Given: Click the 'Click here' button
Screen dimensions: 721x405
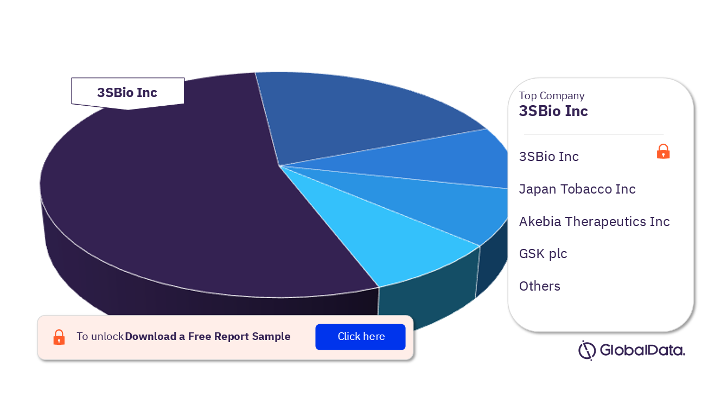Looking at the screenshot, I should click(x=360, y=337).
